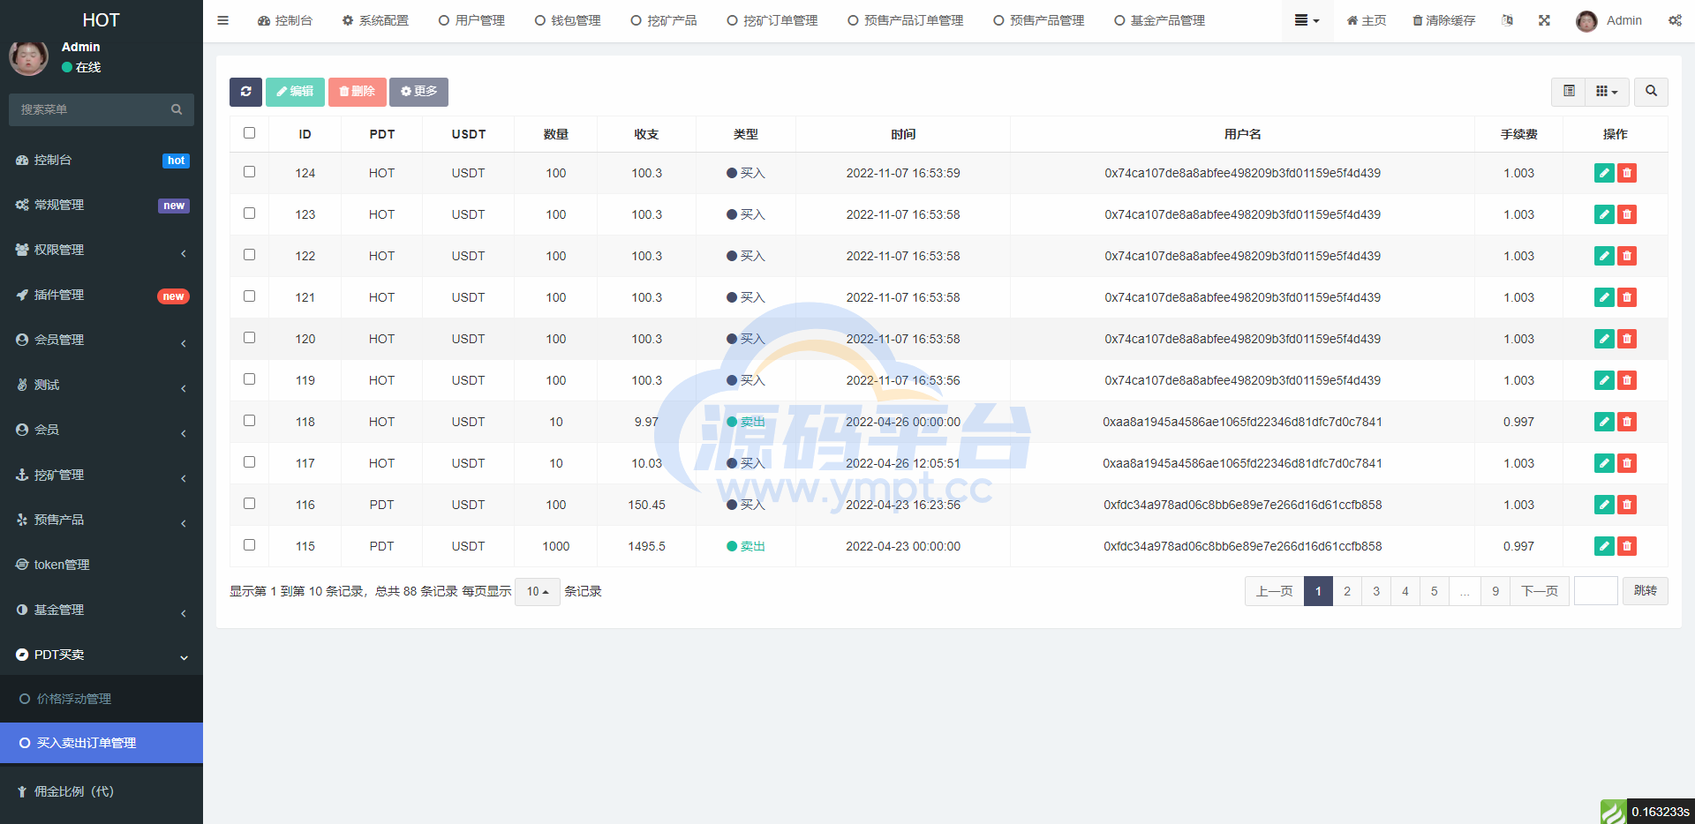Image resolution: width=1695 pixels, height=824 pixels.
Task: Open the table search magnifier icon
Action: pyautogui.click(x=1651, y=92)
